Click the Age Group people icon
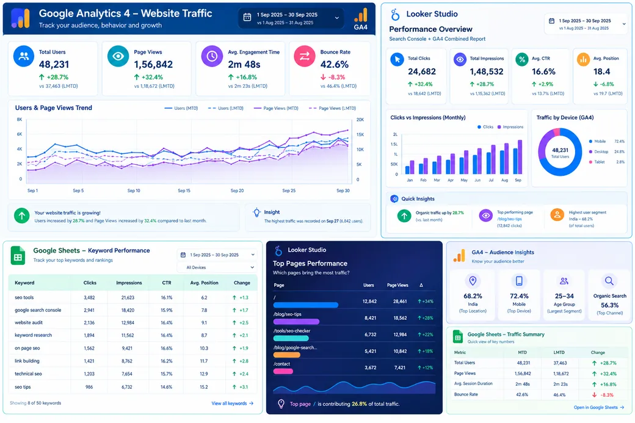 pyautogui.click(x=564, y=281)
